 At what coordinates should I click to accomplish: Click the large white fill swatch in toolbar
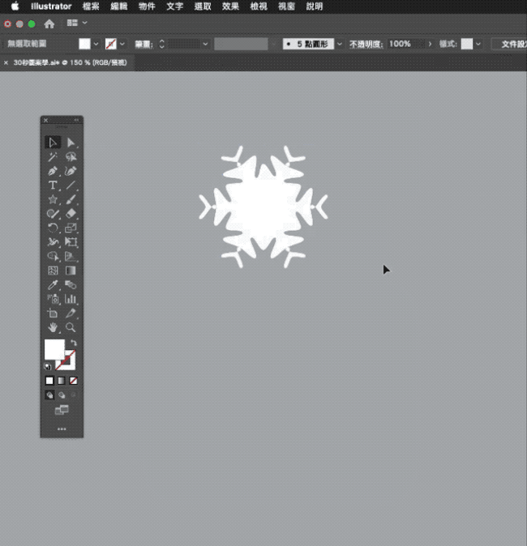pos(54,349)
